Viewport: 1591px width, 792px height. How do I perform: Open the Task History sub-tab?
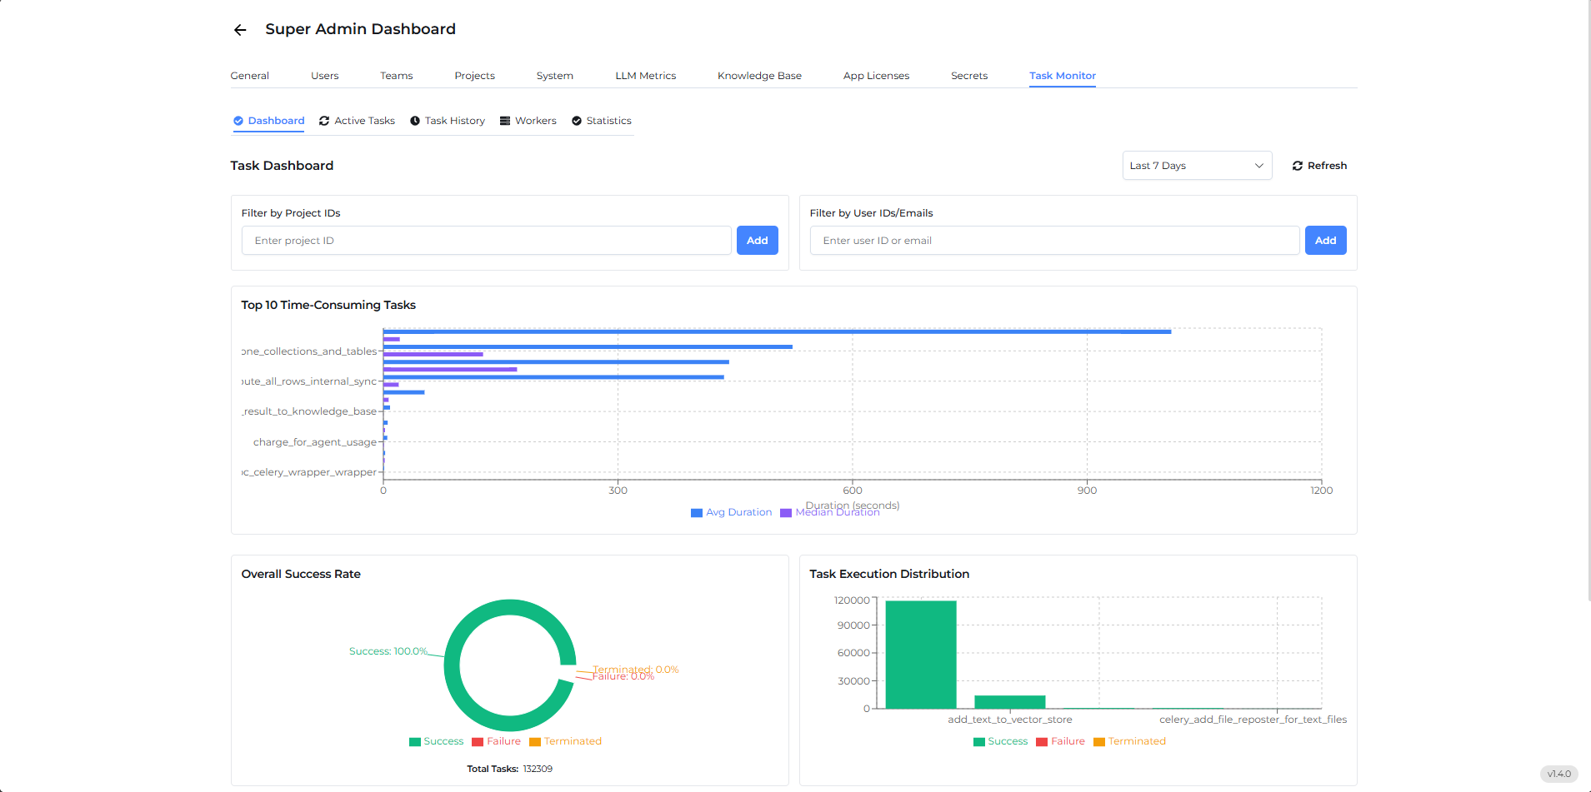point(448,121)
